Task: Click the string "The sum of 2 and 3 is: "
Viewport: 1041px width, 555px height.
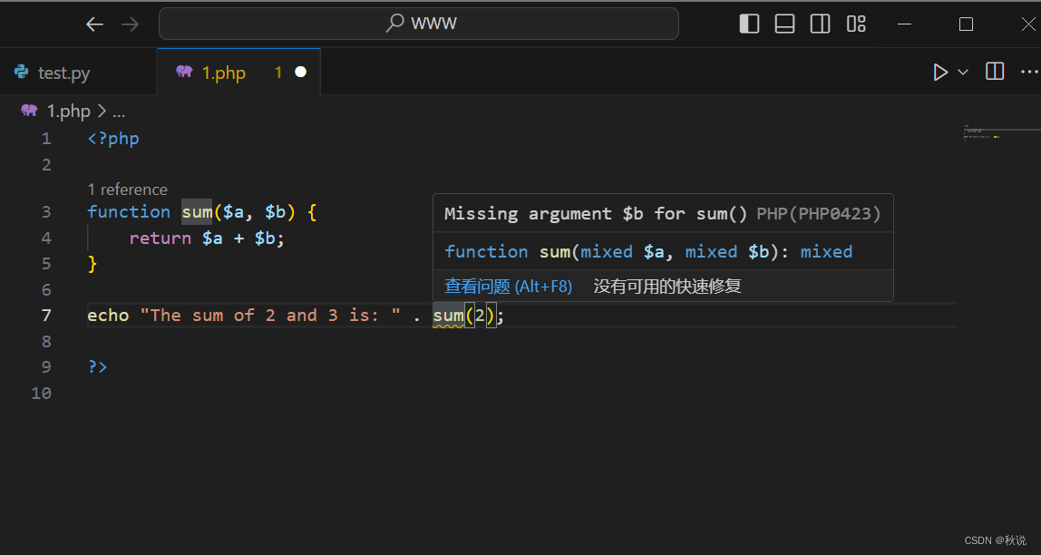Action: (270, 316)
